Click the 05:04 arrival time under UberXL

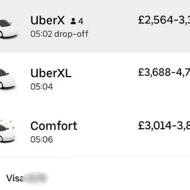point(41,86)
